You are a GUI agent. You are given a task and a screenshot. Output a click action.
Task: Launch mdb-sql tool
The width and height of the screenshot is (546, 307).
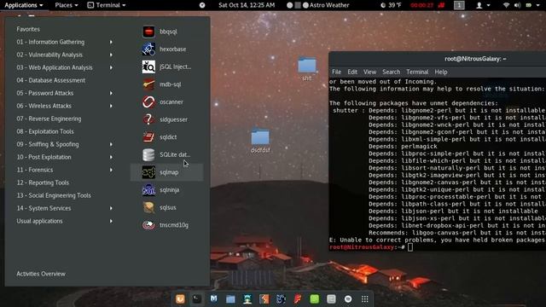[166, 84]
